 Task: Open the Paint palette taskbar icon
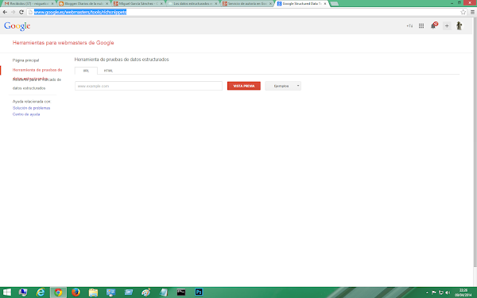(145, 292)
